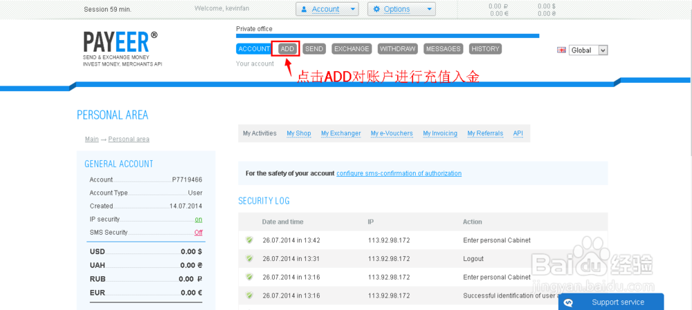692x310 pixels.
Task: Click the Action column header
Action: tap(472, 222)
